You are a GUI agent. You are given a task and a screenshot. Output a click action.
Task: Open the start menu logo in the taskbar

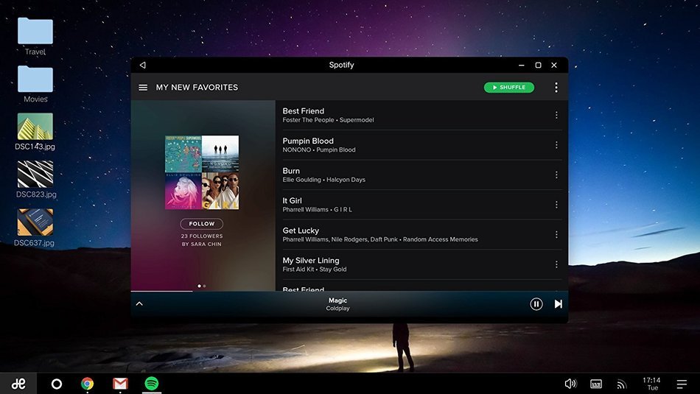18,384
